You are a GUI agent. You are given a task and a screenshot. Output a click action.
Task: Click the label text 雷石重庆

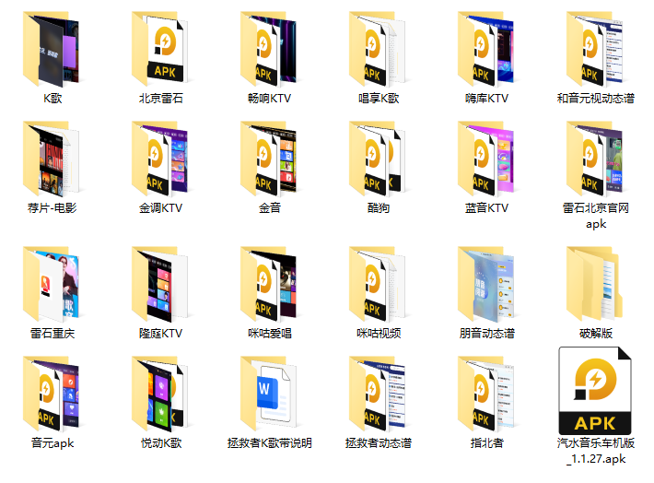[53, 334]
